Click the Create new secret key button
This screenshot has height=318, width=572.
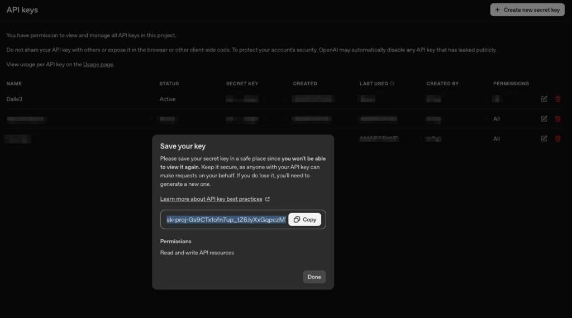527,9
